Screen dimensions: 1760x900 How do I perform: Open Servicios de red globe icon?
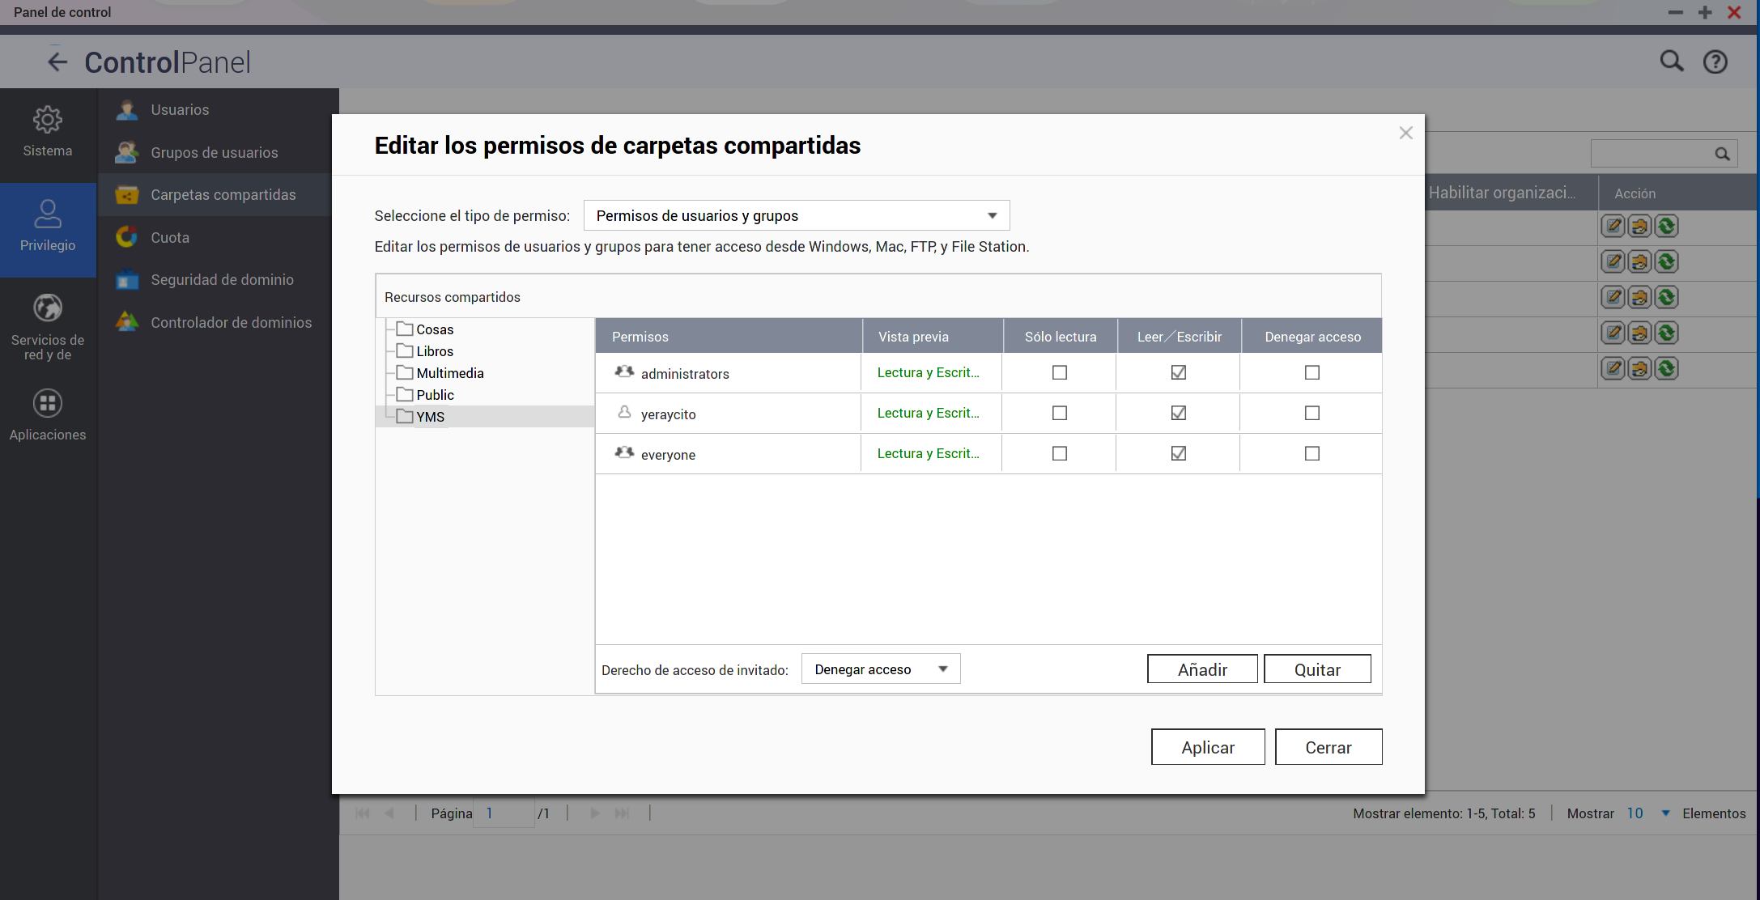point(47,308)
